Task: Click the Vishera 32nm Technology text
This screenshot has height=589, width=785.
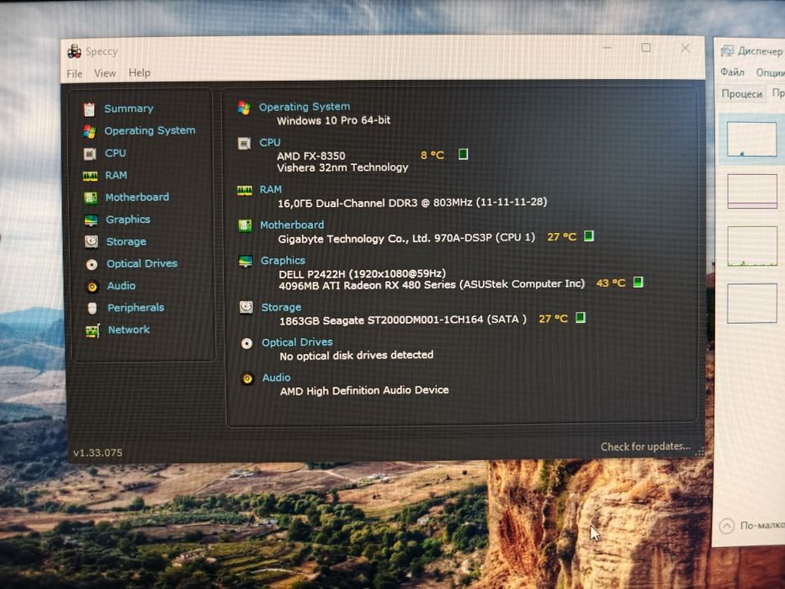Action: tap(342, 167)
